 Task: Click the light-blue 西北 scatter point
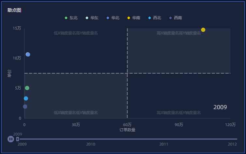[x=26, y=98]
